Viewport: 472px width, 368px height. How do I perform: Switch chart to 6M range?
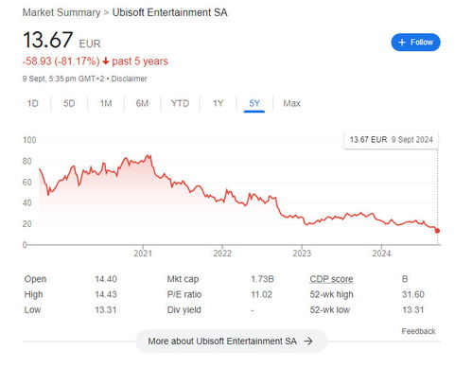coord(142,103)
